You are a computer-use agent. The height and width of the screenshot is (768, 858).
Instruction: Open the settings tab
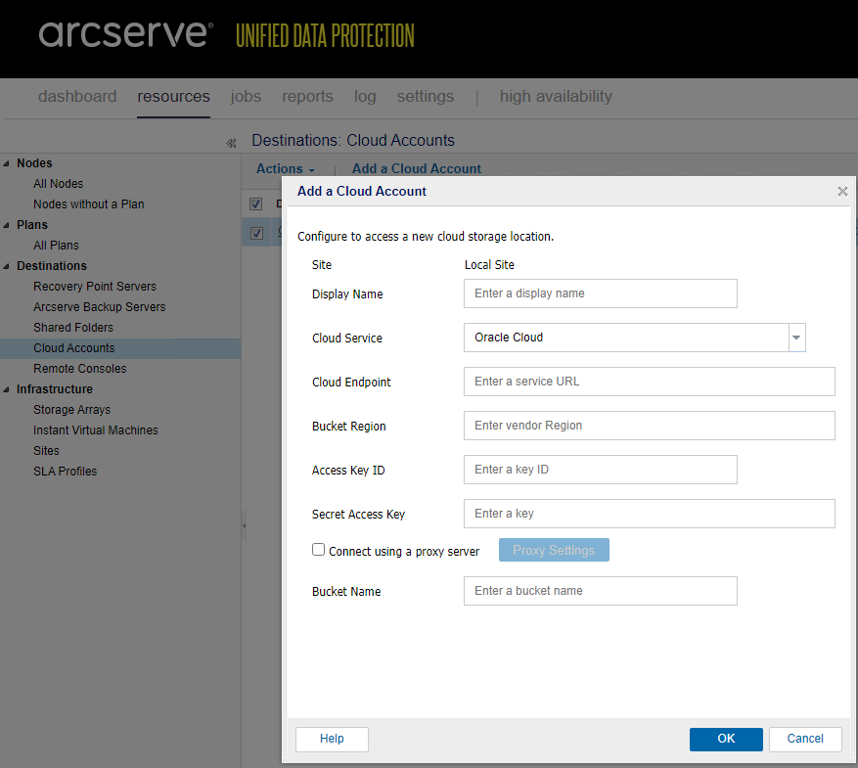pyautogui.click(x=426, y=96)
